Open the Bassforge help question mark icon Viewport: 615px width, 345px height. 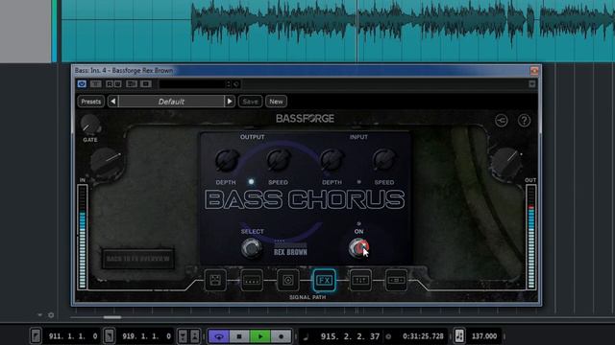(x=524, y=121)
